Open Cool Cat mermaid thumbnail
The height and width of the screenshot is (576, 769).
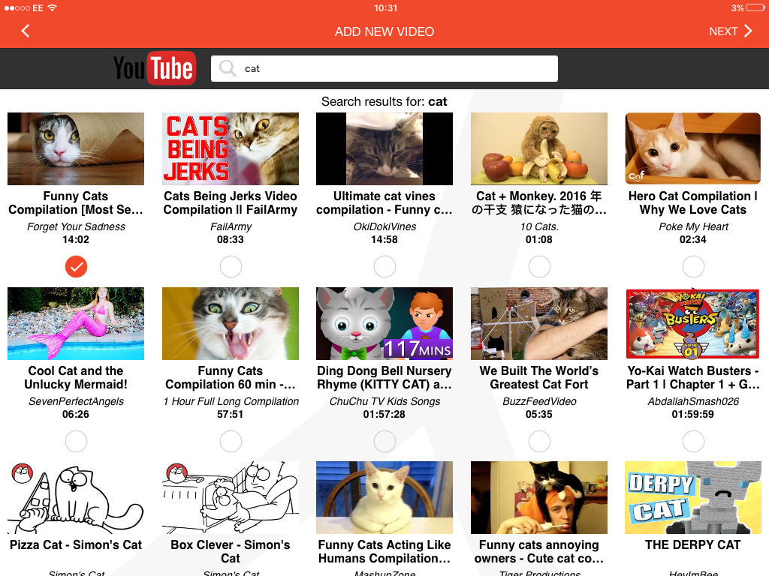point(76,324)
